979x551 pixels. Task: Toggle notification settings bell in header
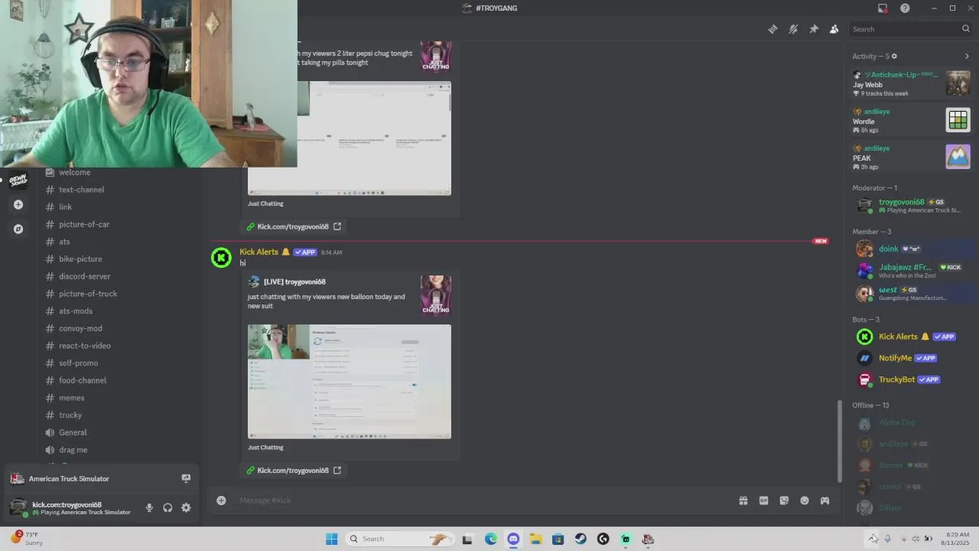tap(793, 29)
